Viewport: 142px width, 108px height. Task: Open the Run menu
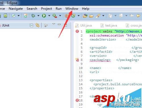click(x=59, y=9)
